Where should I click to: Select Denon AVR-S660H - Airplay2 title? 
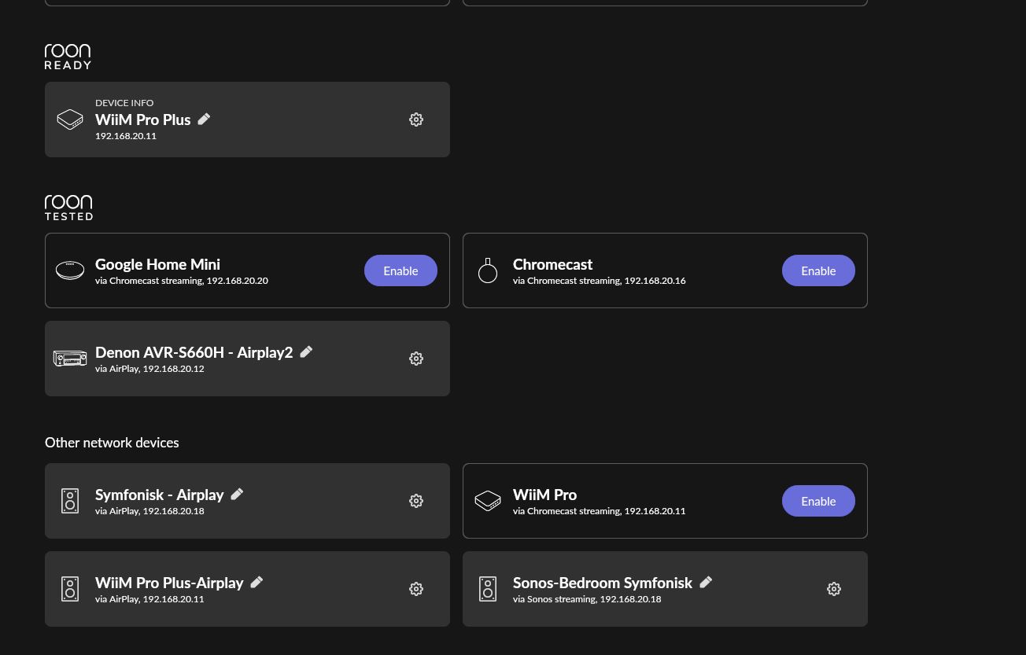click(x=194, y=352)
